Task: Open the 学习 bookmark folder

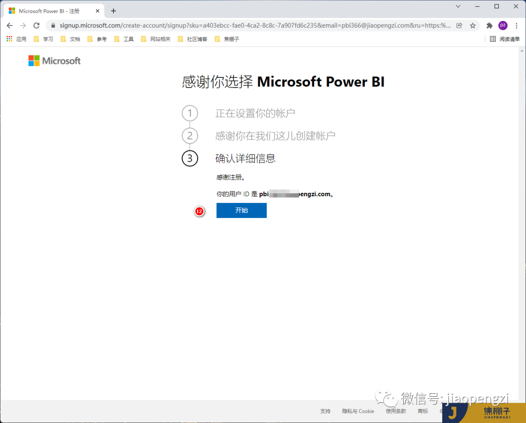Action: [x=43, y=39]
